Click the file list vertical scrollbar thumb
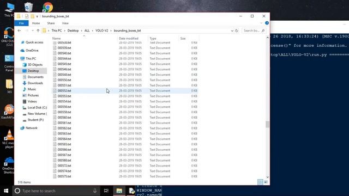This screenshot has width=349, height=196. 268,124
